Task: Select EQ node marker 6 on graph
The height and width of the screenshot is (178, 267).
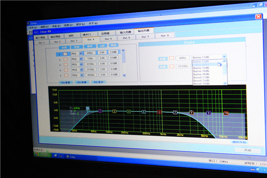Action: (159, 112)
